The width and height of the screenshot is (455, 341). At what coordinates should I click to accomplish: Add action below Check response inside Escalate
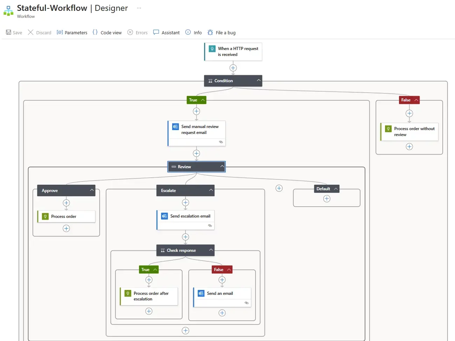(185, 331)
